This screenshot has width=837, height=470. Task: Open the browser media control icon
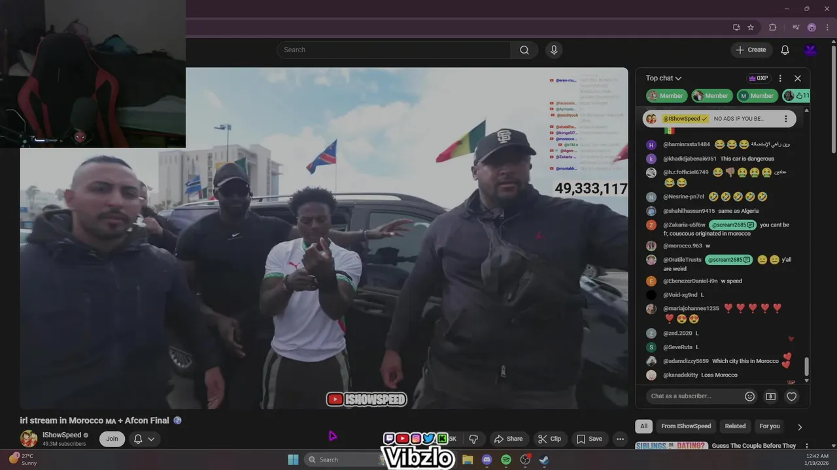[796, 27]
